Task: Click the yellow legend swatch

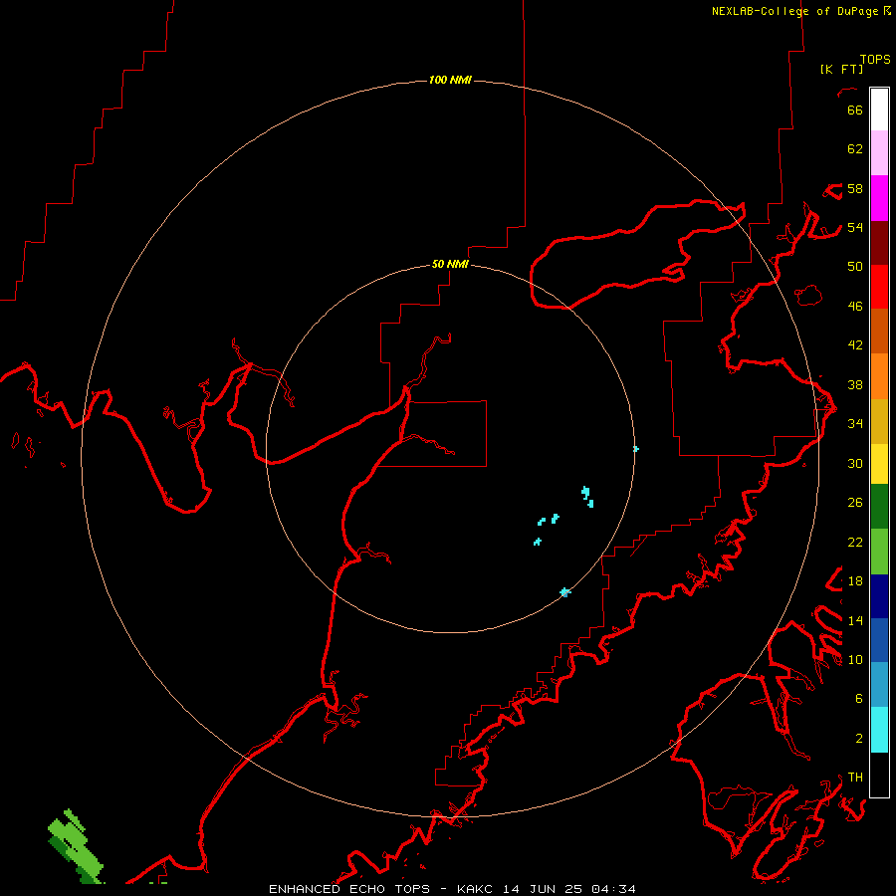Action: (879, 464)
